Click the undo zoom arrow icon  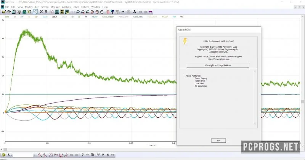[x=73, y=12]
